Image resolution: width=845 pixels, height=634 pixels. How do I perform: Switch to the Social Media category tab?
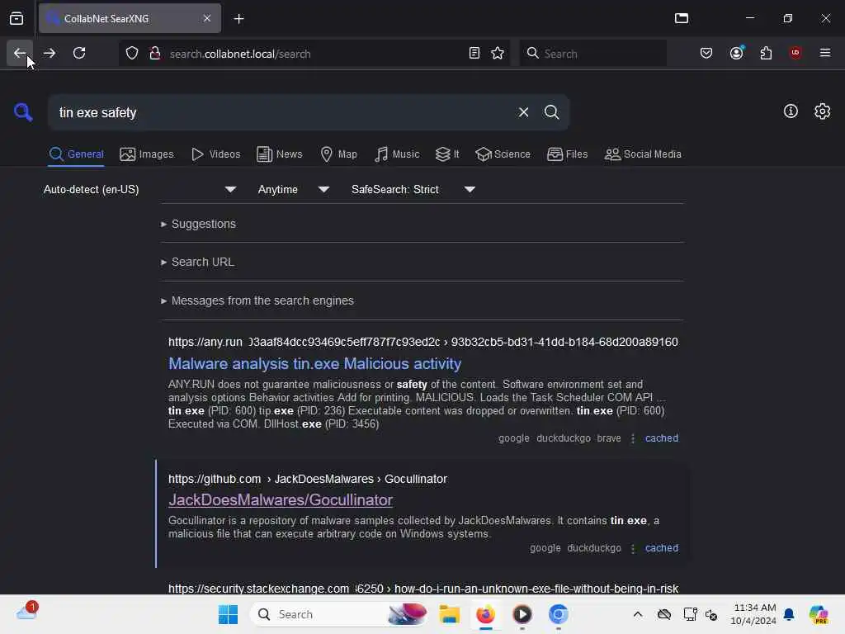coord(643,154)
